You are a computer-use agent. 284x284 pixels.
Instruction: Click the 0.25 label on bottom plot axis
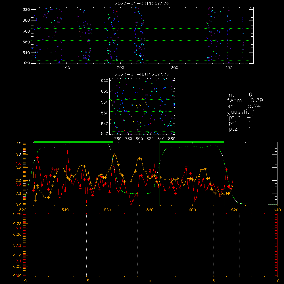pyautogui.click(x=17, y=224)
